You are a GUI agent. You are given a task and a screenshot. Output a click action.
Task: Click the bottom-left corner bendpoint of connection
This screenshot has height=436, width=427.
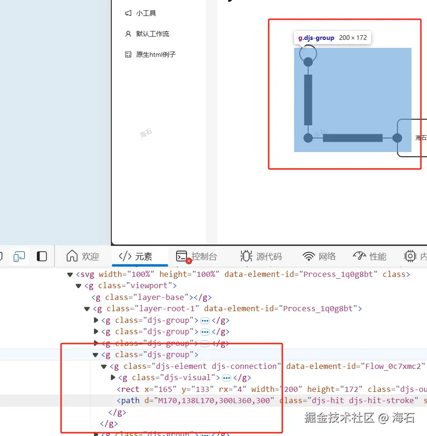click(x=308, y=138)
